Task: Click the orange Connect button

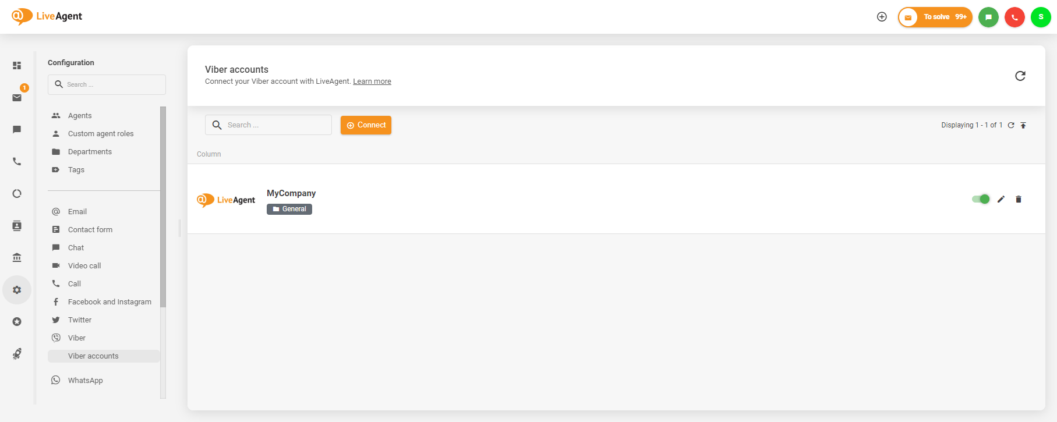Action: (x=366, y=125)
